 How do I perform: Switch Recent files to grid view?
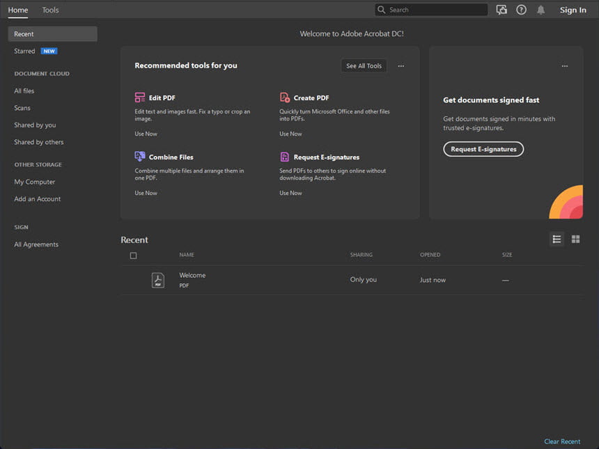click(x=575, y=239)
